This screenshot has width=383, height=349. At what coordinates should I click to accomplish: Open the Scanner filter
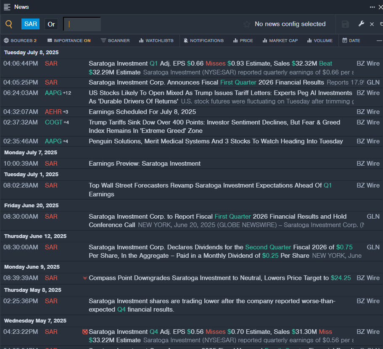[115, 40]
